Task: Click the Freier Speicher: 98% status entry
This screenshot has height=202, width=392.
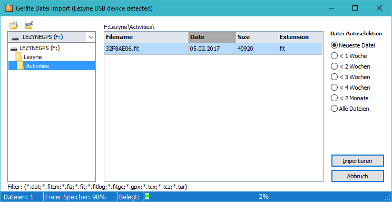Action: 75,197
